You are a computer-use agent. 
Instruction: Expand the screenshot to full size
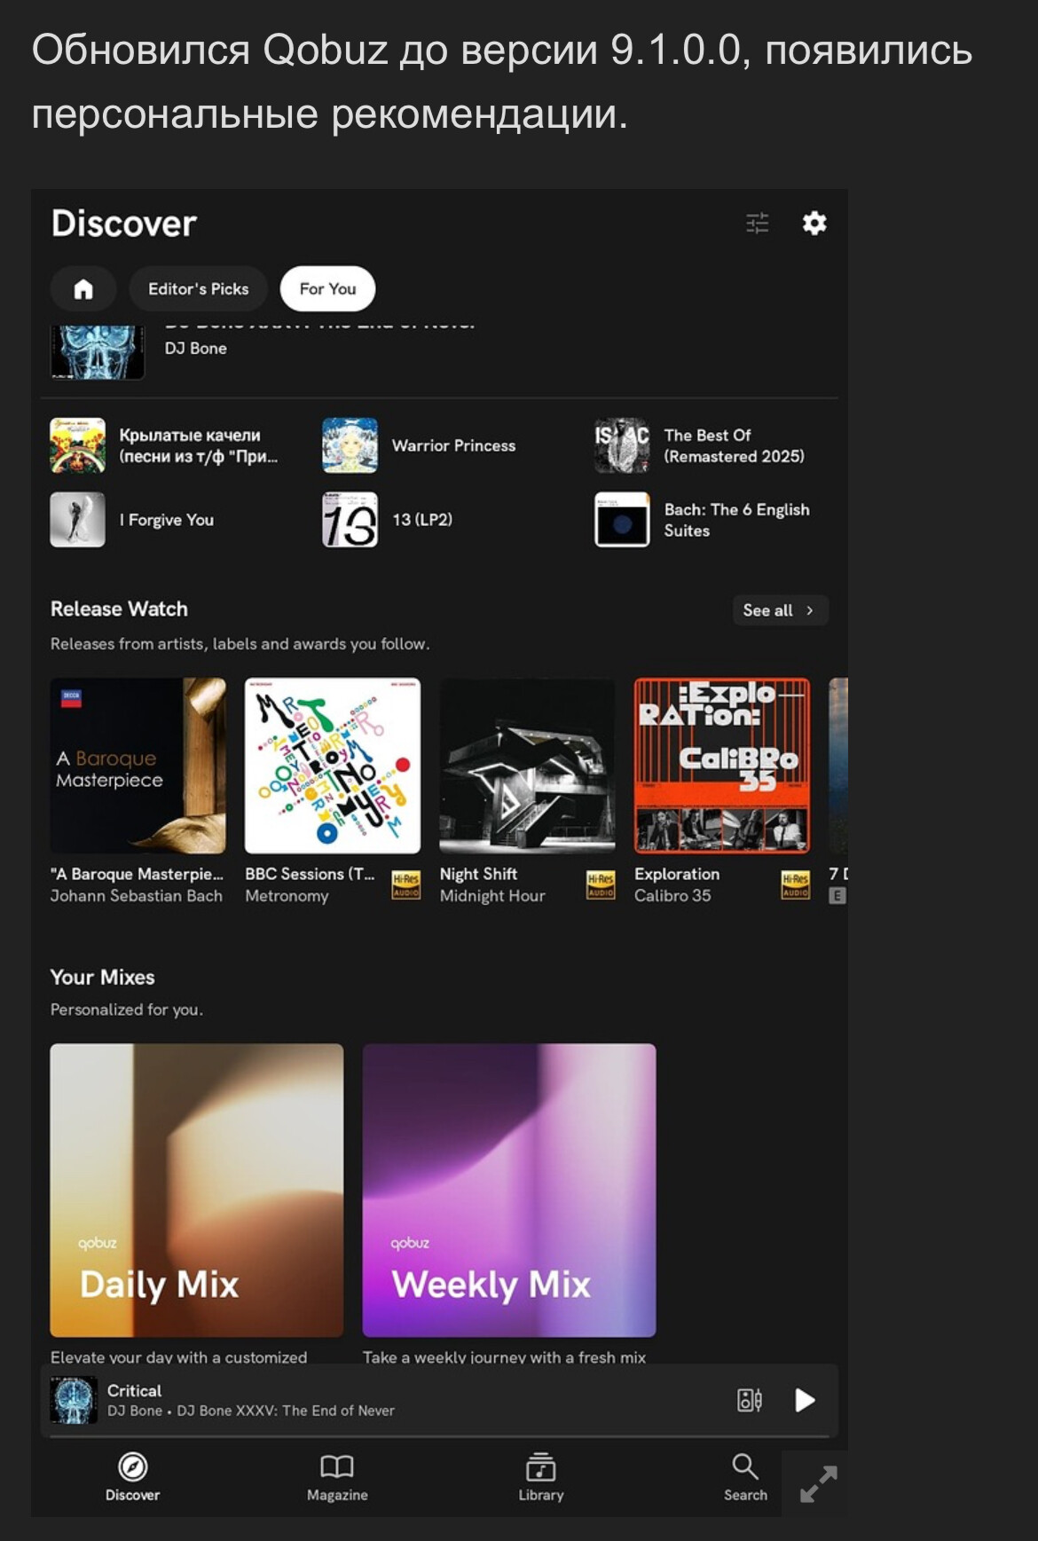818,1484
